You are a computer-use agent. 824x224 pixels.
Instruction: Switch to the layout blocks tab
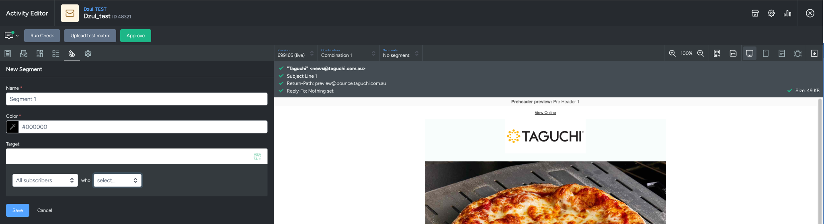click(x=40, y=54)
